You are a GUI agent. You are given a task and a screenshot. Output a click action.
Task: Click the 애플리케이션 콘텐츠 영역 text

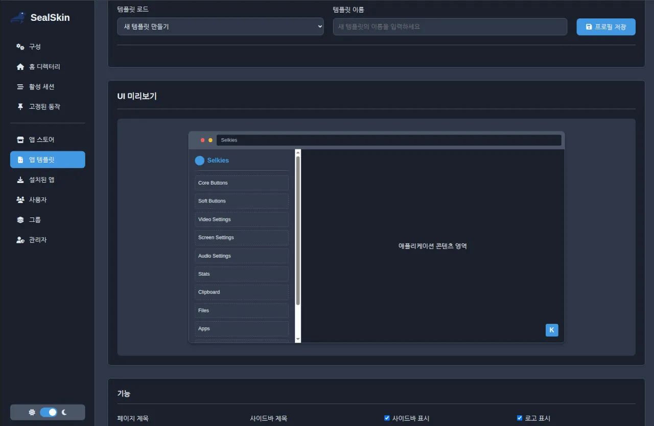[x=433, y=246]
